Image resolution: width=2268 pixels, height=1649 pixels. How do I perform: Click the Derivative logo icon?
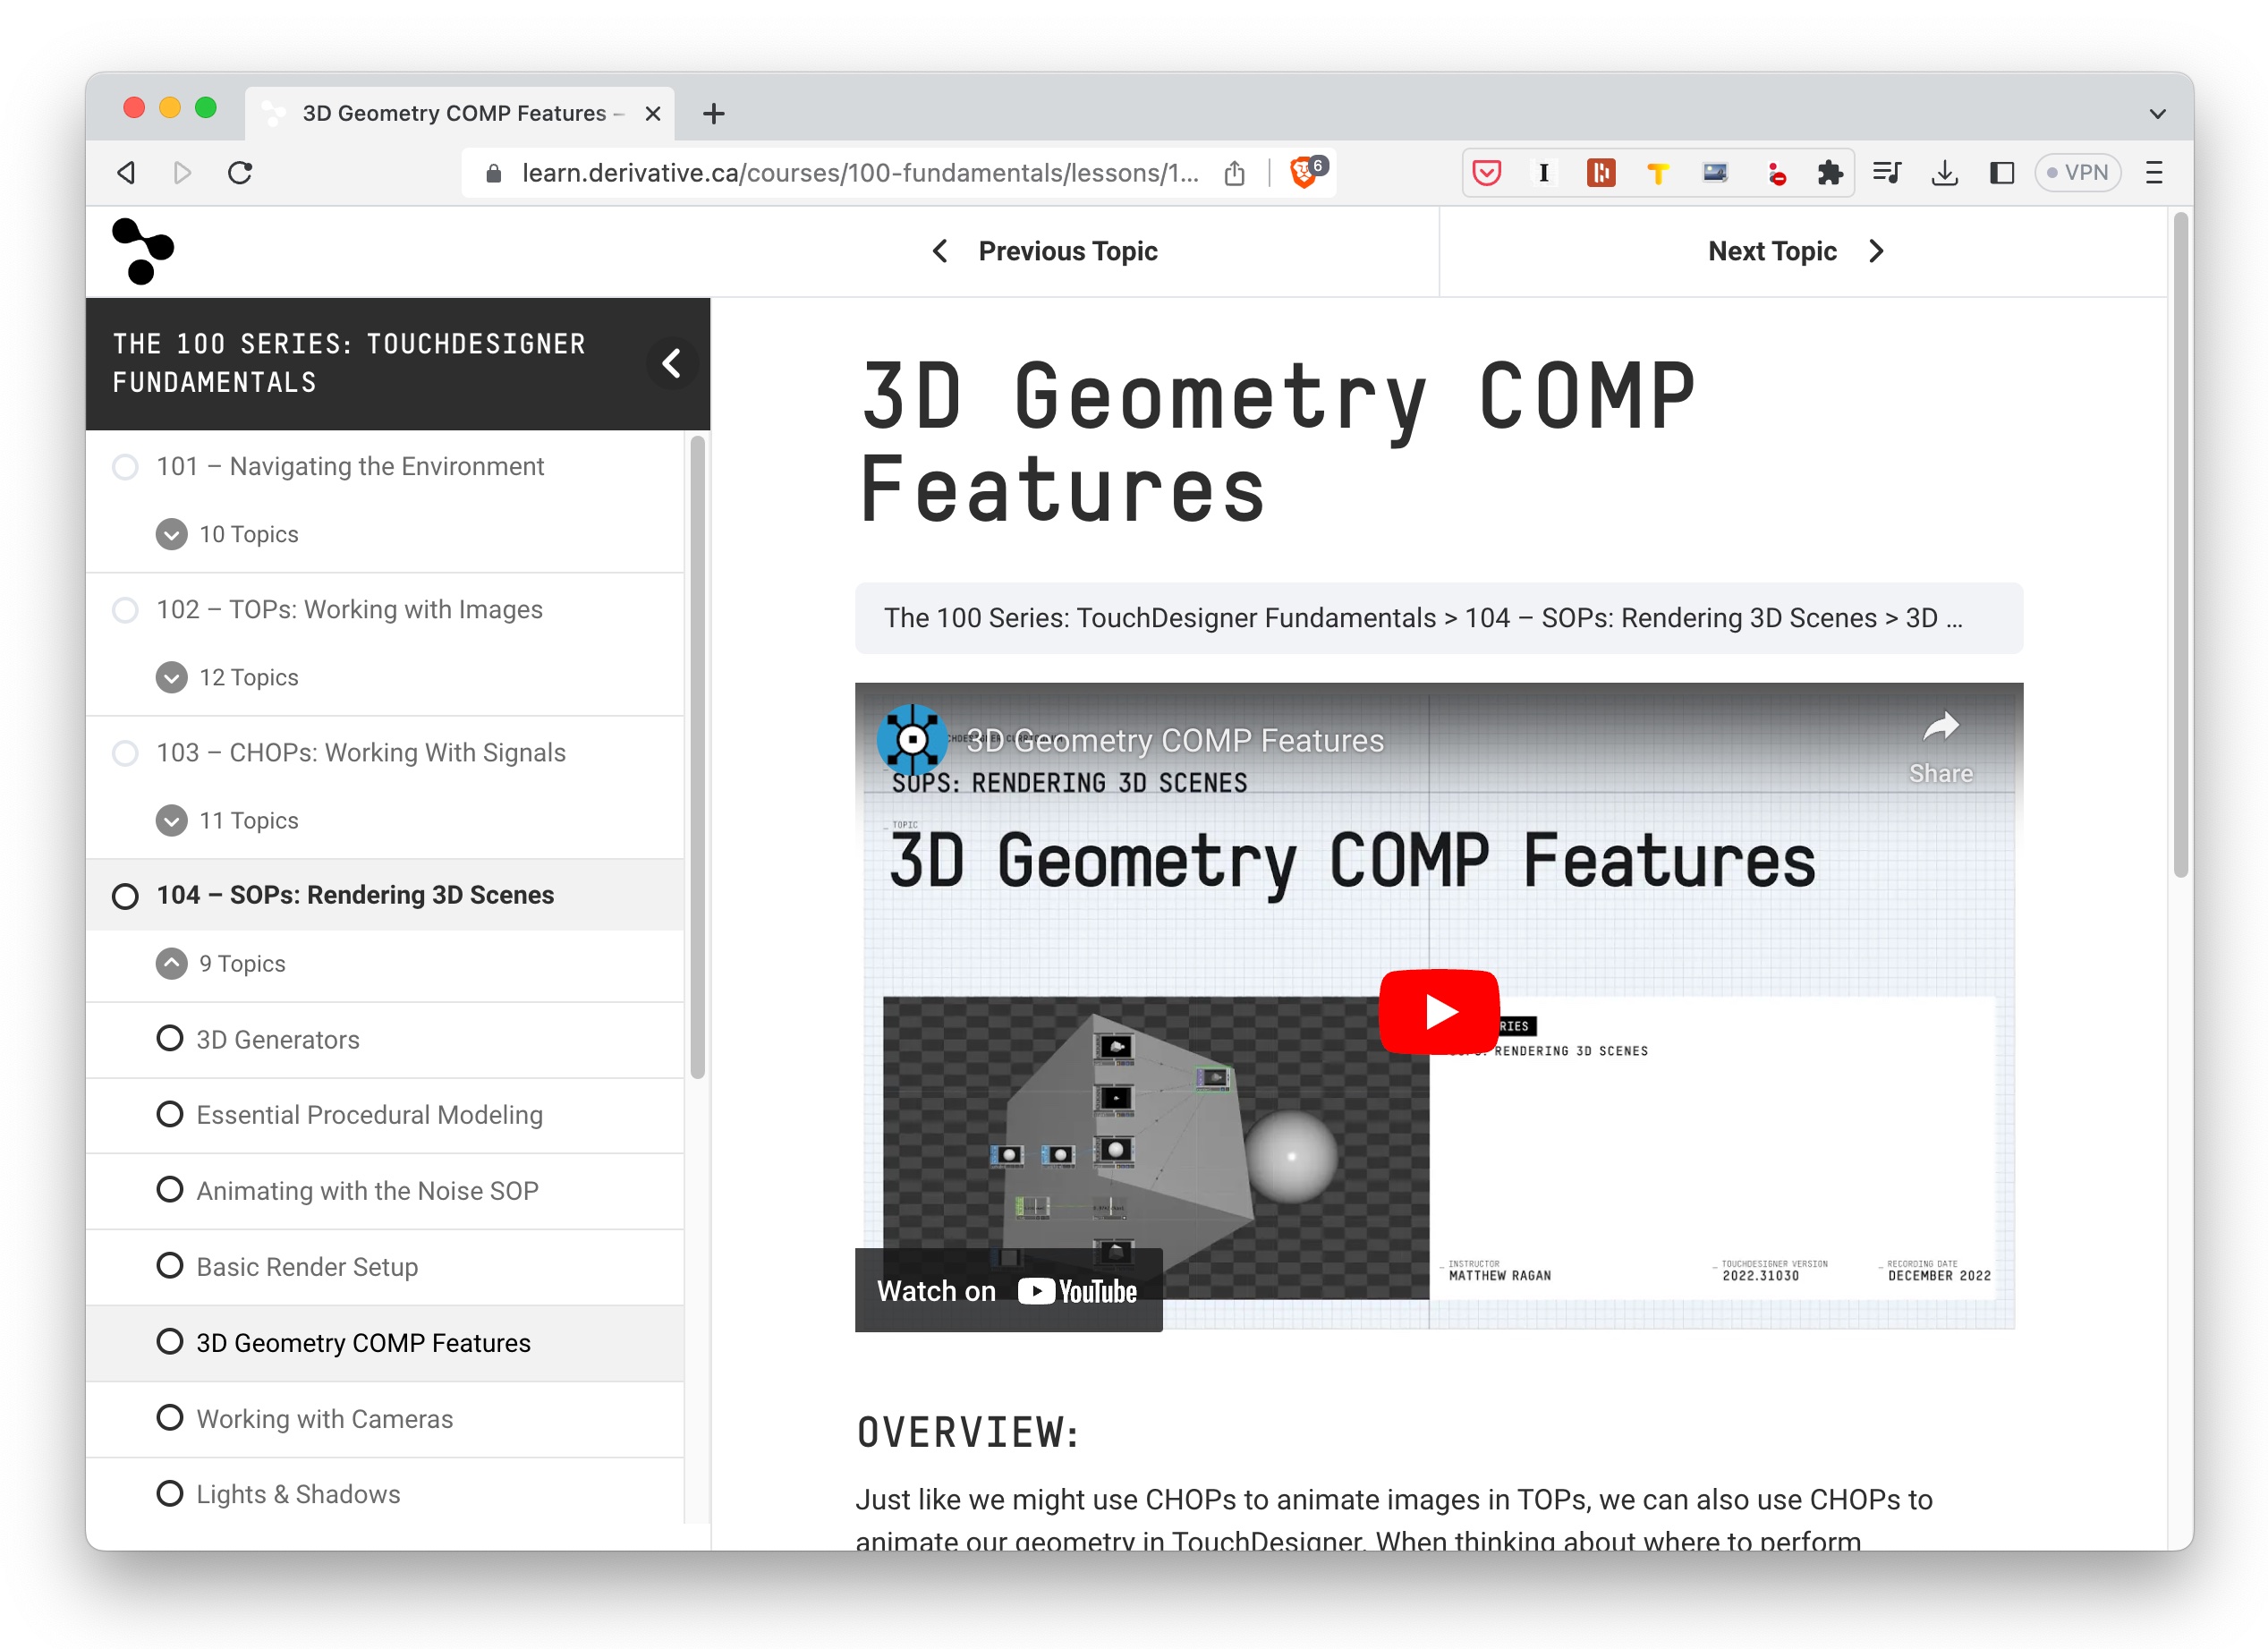point(143,251)
